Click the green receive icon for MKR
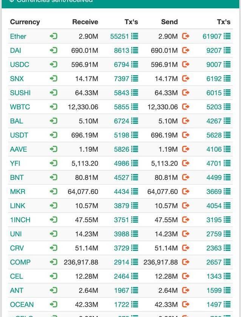 click(54, 191)
